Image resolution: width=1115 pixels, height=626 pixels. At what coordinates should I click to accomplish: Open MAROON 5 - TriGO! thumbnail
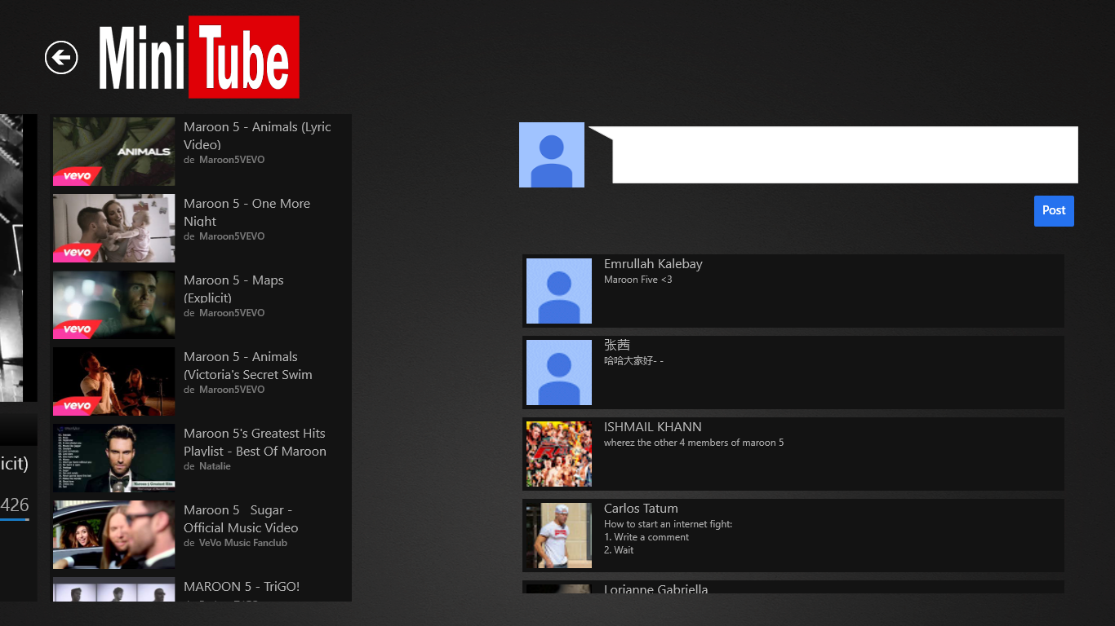(x=114, y=589)
